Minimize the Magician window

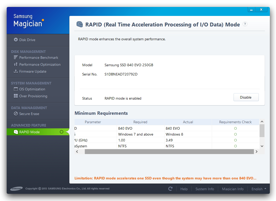(251, 10)
